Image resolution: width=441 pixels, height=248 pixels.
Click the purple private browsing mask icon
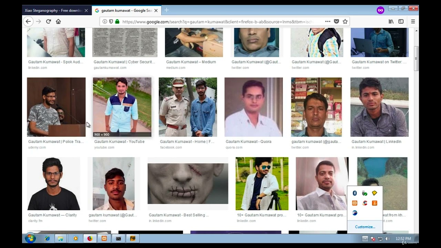(x=380, y=10)
